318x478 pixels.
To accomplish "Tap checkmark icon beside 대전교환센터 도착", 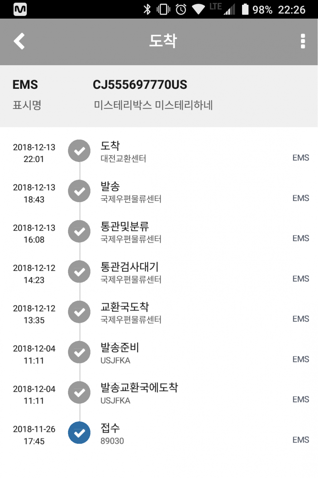I will [x=79, y=151].
